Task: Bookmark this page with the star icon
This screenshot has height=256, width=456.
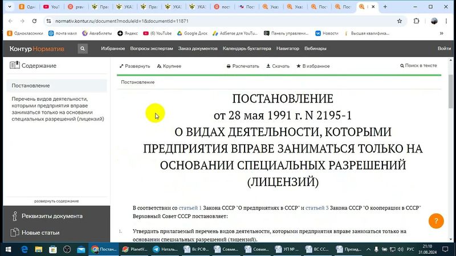Action: [400, 21]
